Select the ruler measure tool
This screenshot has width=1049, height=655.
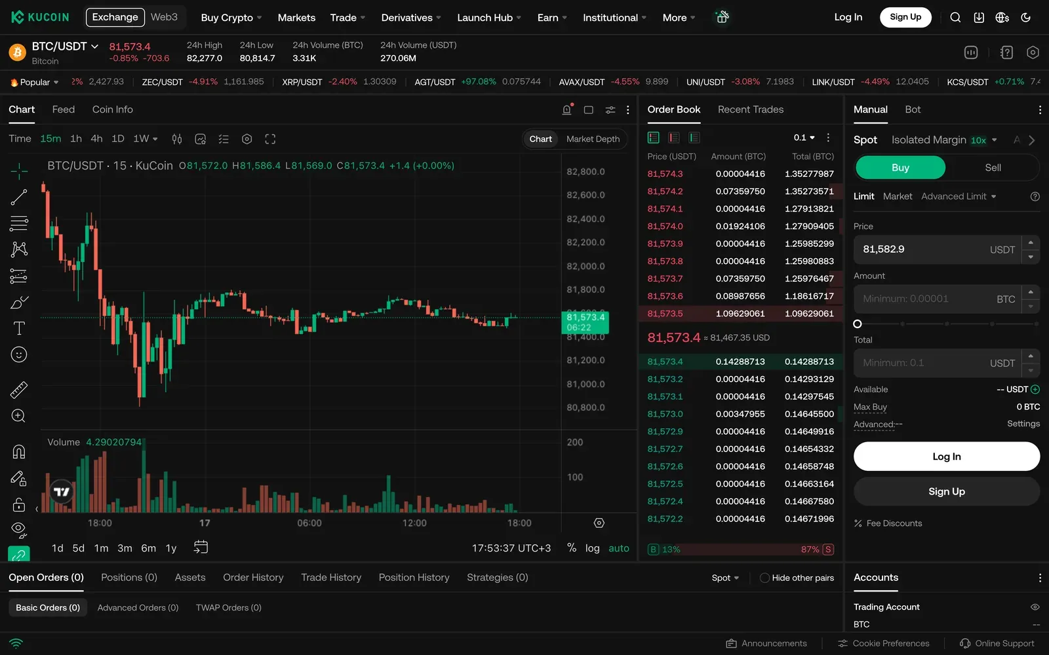click(19, 390)
